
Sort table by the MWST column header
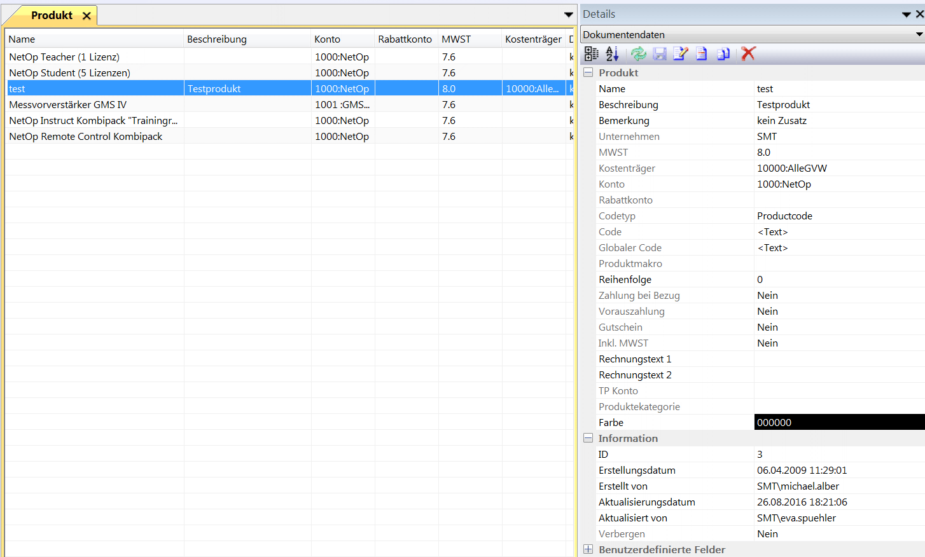point(456,39)
